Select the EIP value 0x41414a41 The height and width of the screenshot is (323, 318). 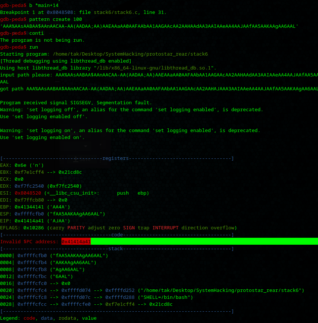tap(29, 221)
